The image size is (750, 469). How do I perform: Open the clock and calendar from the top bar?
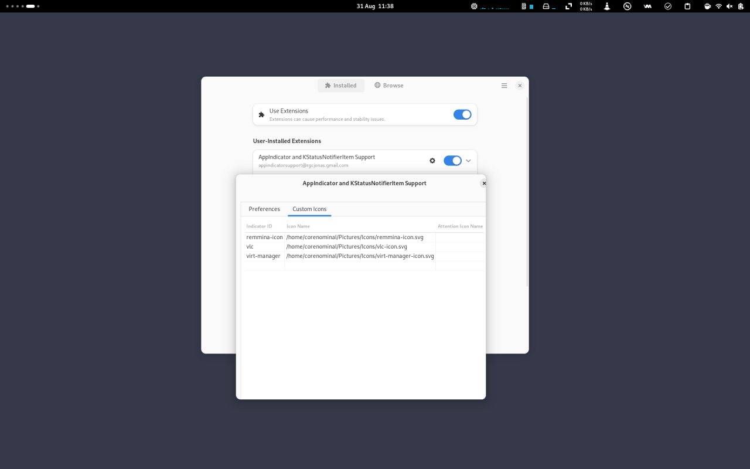tap(375, 6)
